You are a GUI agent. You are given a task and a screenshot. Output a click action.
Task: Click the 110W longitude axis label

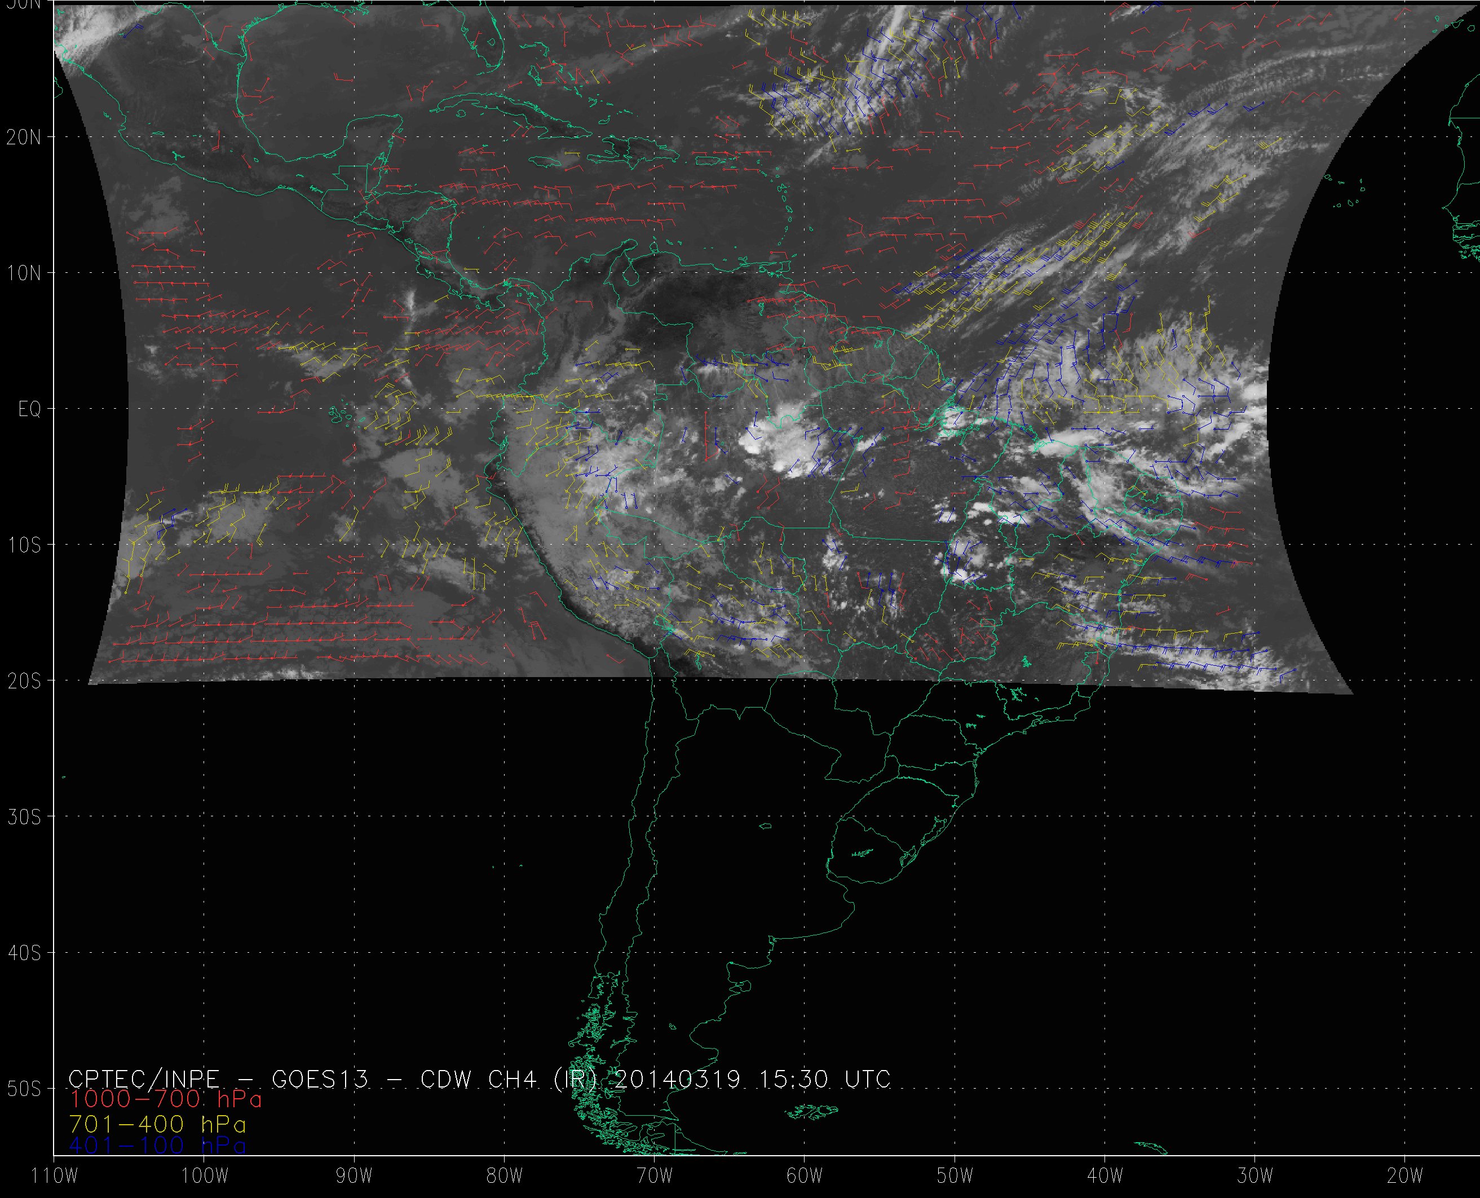55,1176
